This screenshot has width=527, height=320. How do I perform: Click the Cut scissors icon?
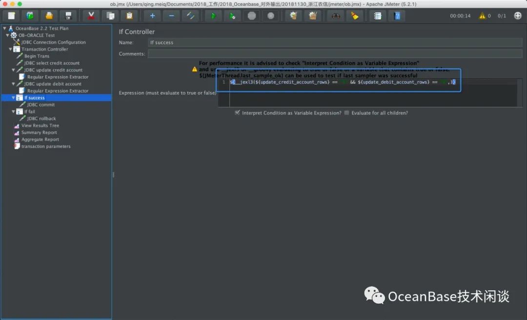click(x=91, y=16)
